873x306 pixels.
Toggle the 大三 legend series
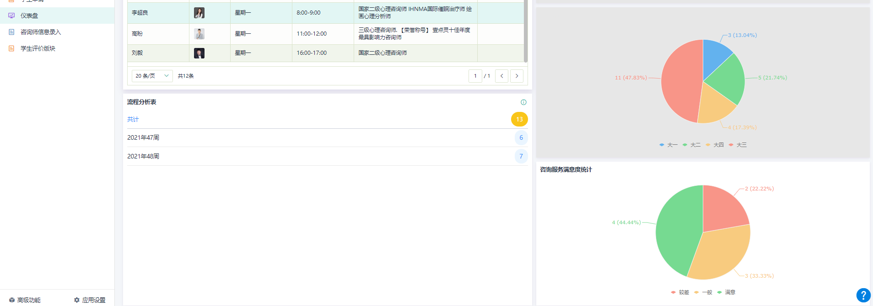click(x=737, y=145)
